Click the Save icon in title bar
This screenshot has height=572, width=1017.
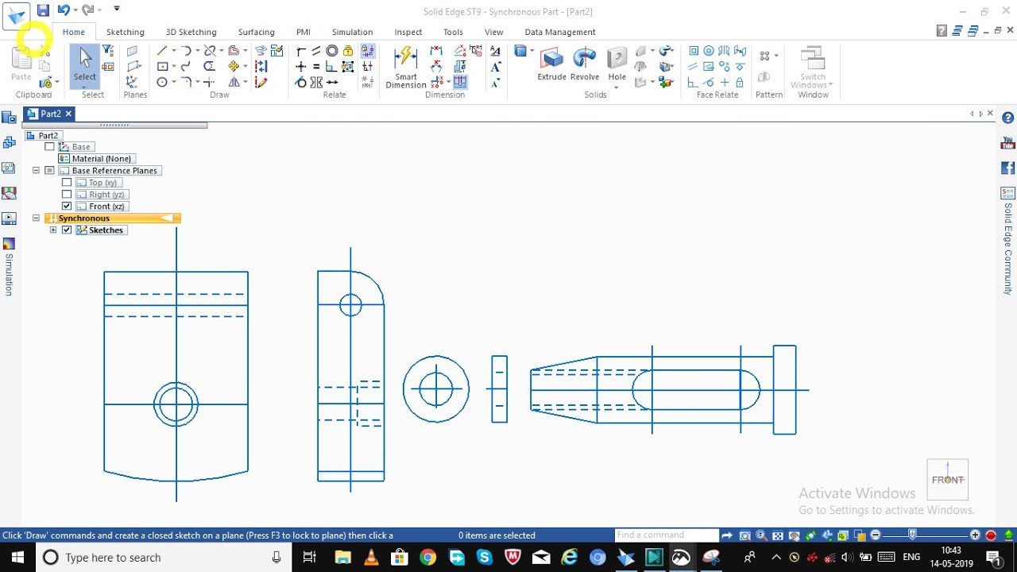coord(43,10)
